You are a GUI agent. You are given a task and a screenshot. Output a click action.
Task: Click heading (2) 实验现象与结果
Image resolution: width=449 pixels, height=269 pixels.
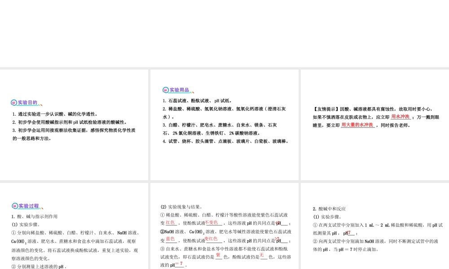pos(181,207)
